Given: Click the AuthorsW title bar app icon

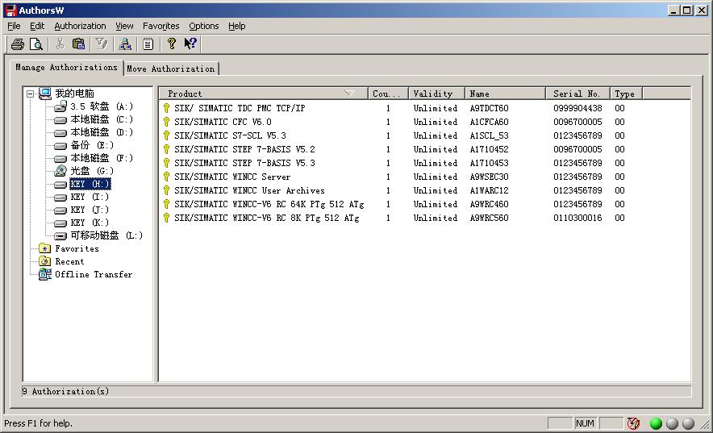Looking at the screenshot, I should [10, 10].
